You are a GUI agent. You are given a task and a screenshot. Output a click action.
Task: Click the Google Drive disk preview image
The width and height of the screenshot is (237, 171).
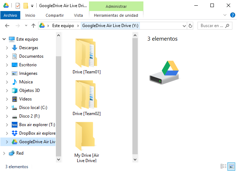(164, 72)
